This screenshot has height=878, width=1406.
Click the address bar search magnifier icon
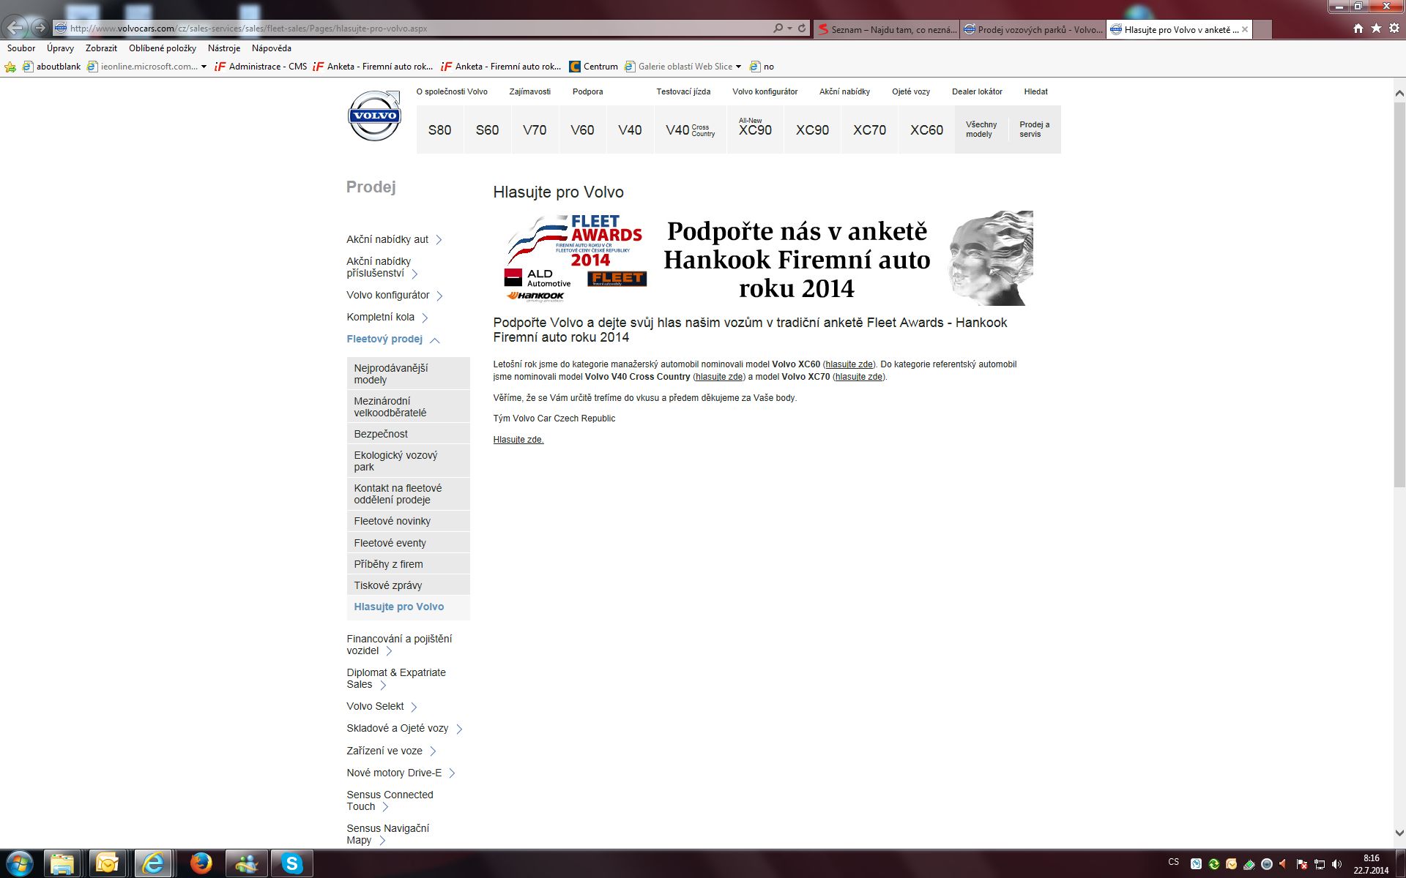pos(778,28)
